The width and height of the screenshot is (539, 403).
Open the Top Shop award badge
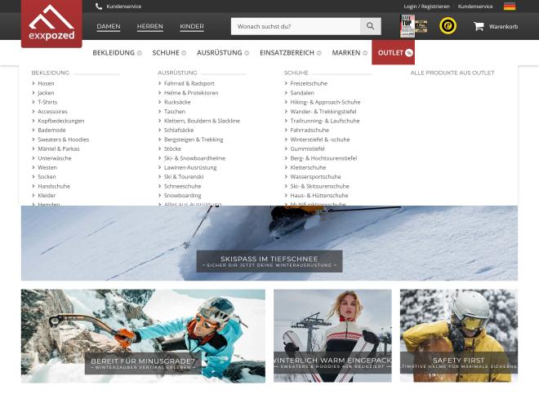pyautogui.click(x=413, y=26)
